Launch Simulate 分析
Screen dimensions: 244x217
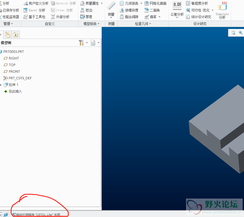(222, 10)
